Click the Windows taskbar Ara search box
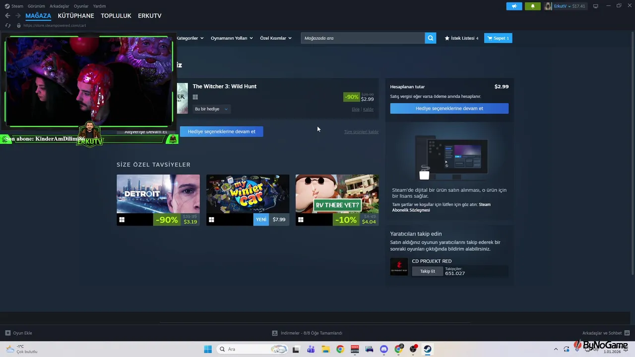Image resolution: width=635 pixels, height=357 pixels. [x=253, y=349]
